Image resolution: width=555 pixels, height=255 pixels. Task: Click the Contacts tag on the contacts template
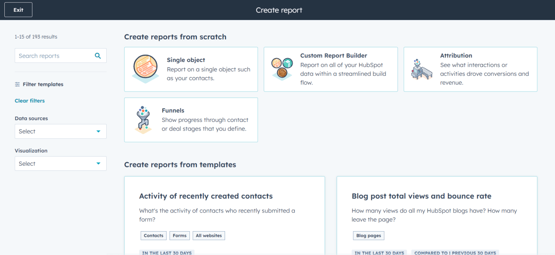(x=153, y=235)
